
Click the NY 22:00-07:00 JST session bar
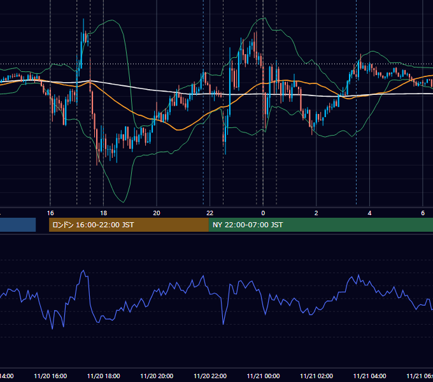click(x=320, y=225)
